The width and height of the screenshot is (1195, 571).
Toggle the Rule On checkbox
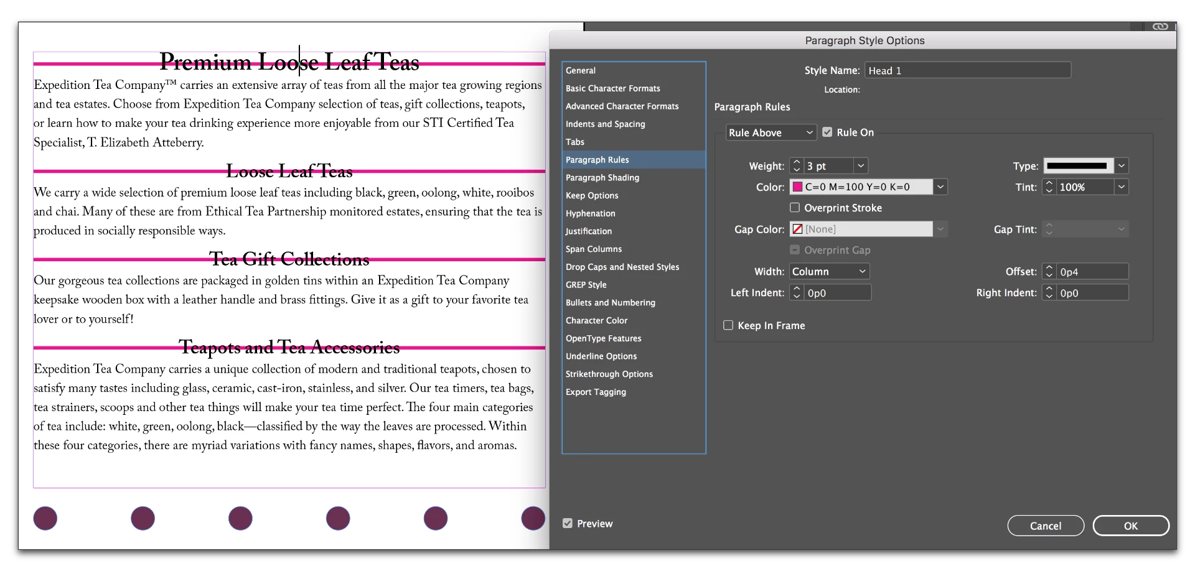click(827, 132)
